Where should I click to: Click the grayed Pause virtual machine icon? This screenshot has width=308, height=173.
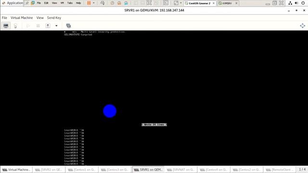point(38,25)
